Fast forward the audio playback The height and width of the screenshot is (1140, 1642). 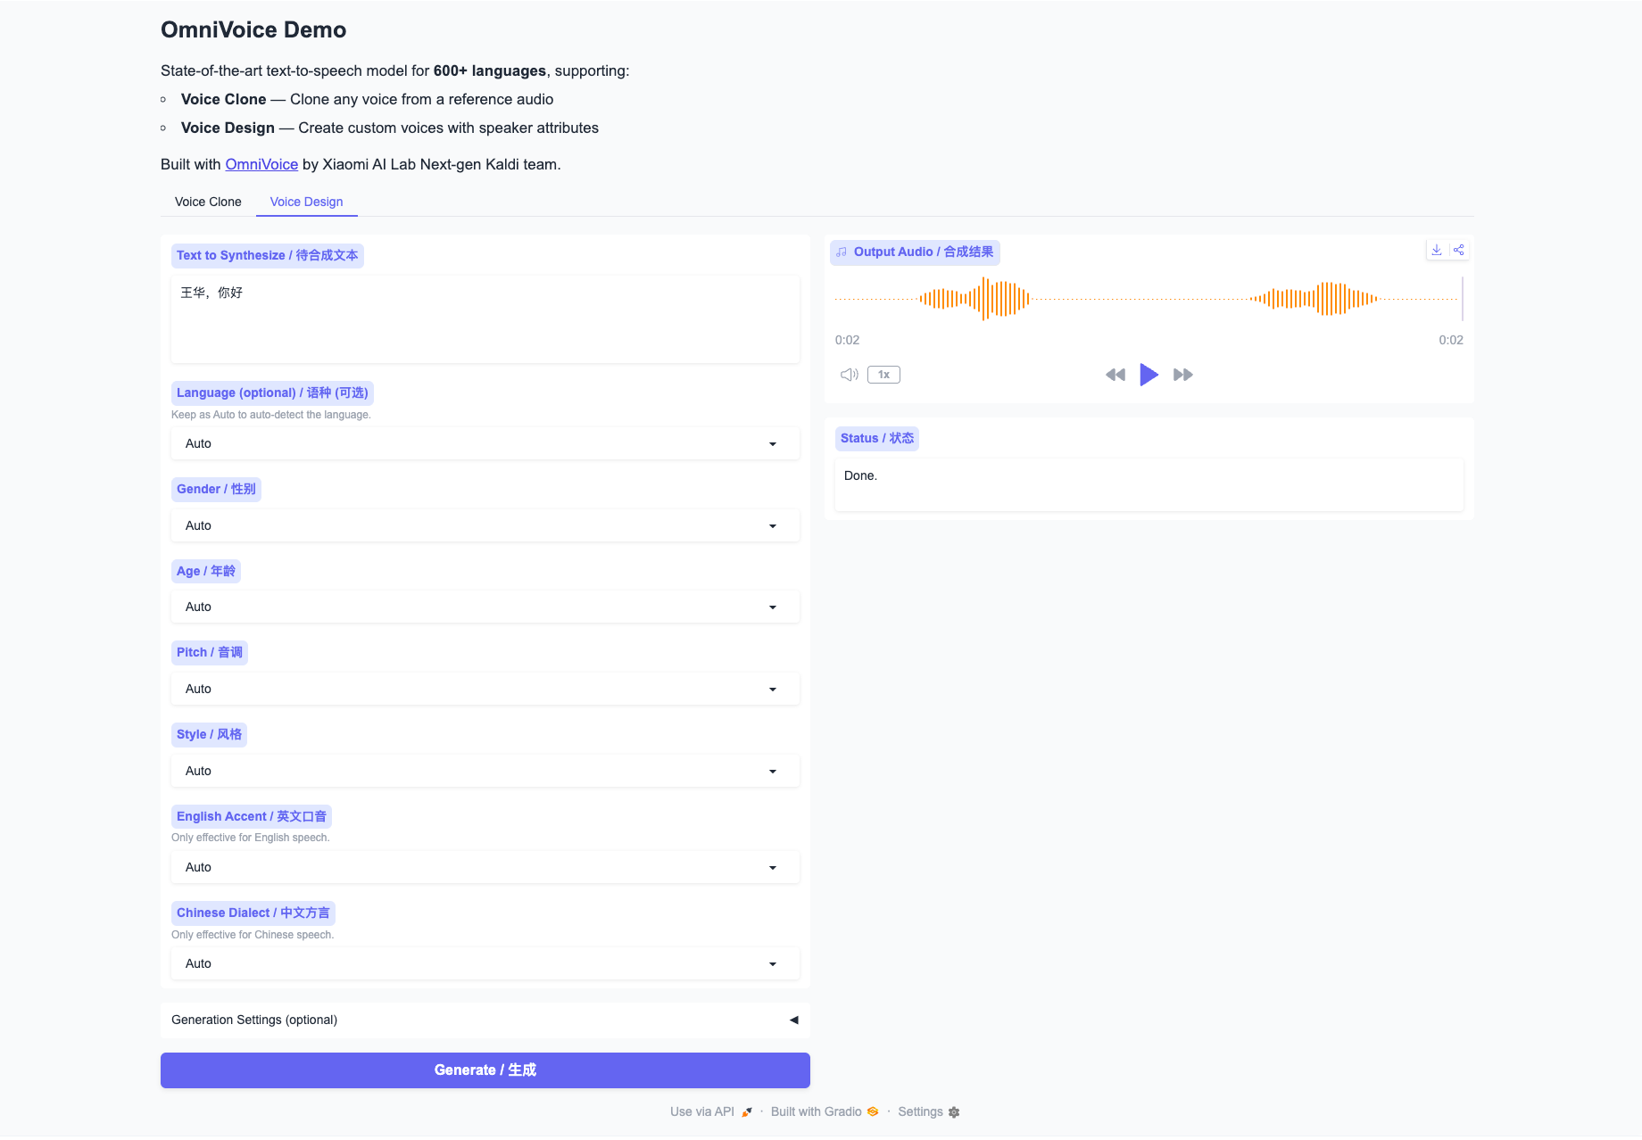(x=1183, y=375)
